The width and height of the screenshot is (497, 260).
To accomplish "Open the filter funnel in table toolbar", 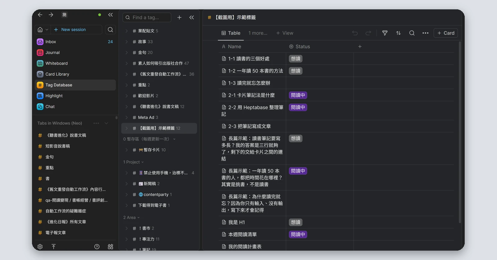I will coord(385,33).
